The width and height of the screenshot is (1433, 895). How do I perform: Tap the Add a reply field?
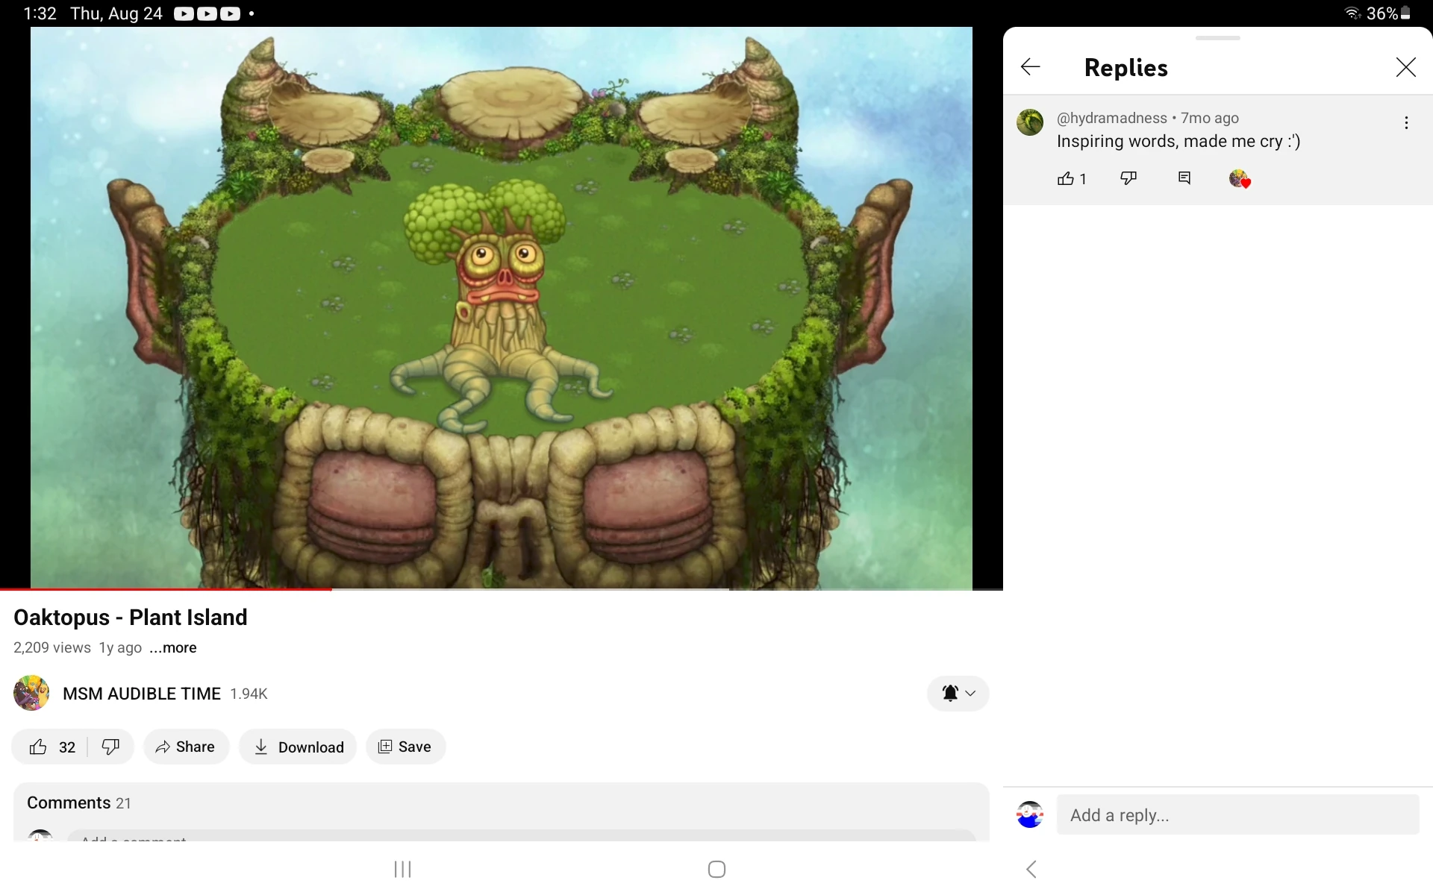[1237, 815]
